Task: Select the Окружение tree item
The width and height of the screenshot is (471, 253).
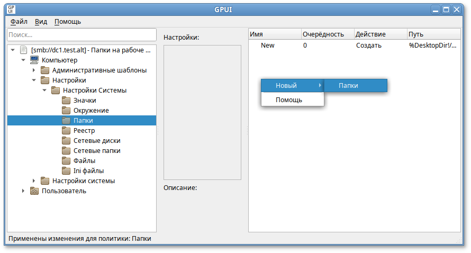Action: [x=91, y=111]
